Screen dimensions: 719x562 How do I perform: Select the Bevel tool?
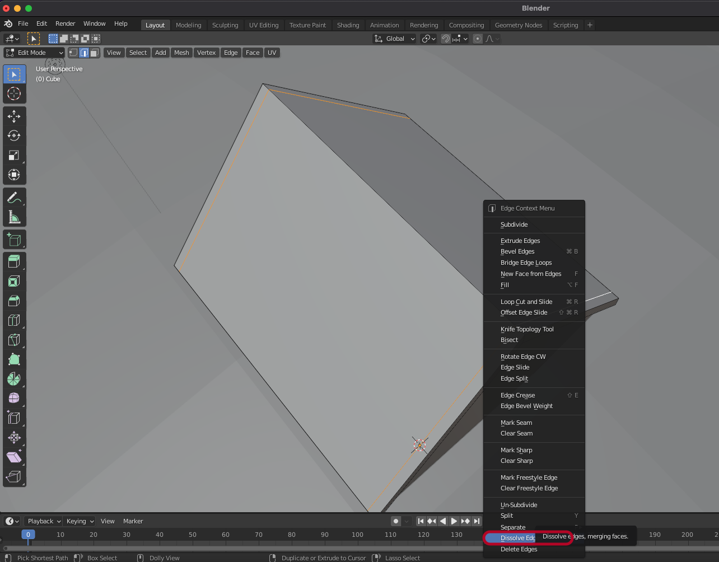pyautogui.click(x=14, y=301)
